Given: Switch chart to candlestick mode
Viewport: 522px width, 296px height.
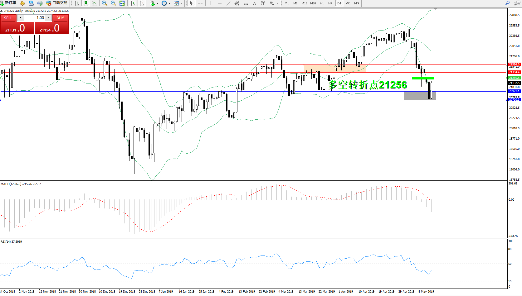Looking at the screenshot, I should [x=85, y=3].
